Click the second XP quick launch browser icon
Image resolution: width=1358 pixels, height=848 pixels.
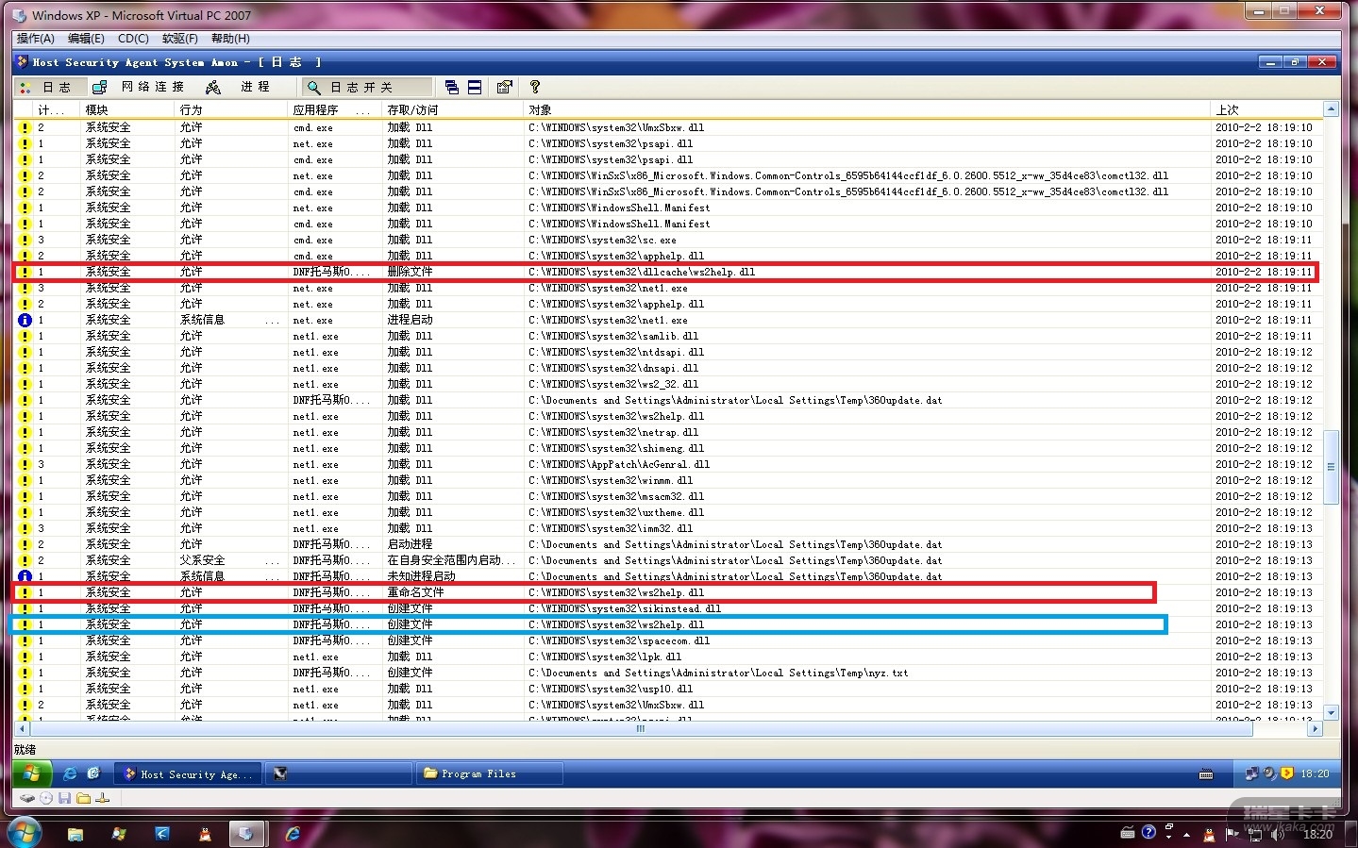coord(93,773)
